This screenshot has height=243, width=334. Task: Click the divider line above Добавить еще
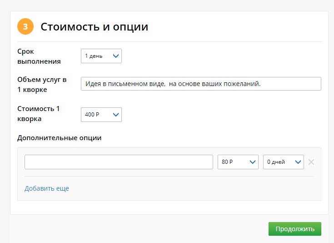click(x=169, y=177)
